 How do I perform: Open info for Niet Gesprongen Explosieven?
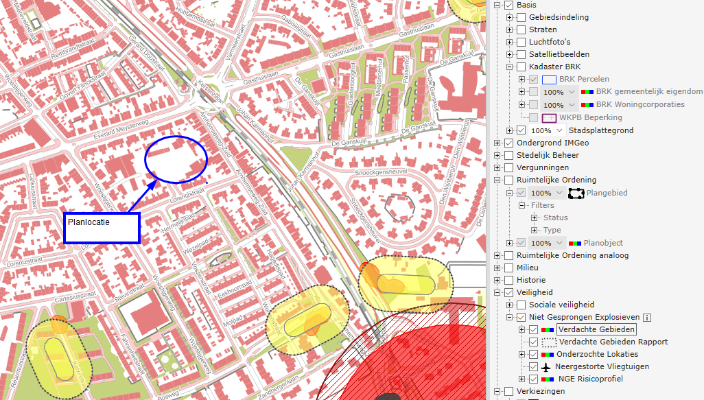[x=647, y=318]
